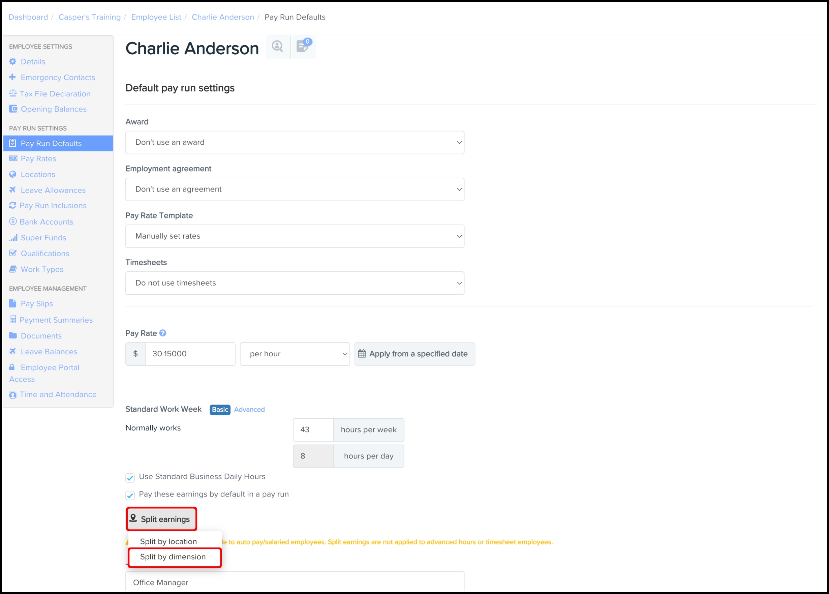Click the Super Funds bar chart icon

[13, 238]
